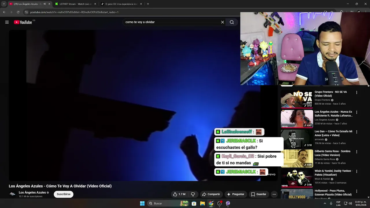
Task: Go to YouTube home via logo
Action: pos(23,22)
